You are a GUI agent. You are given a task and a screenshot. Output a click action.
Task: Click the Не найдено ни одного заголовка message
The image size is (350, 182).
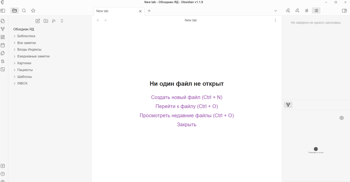316,22
